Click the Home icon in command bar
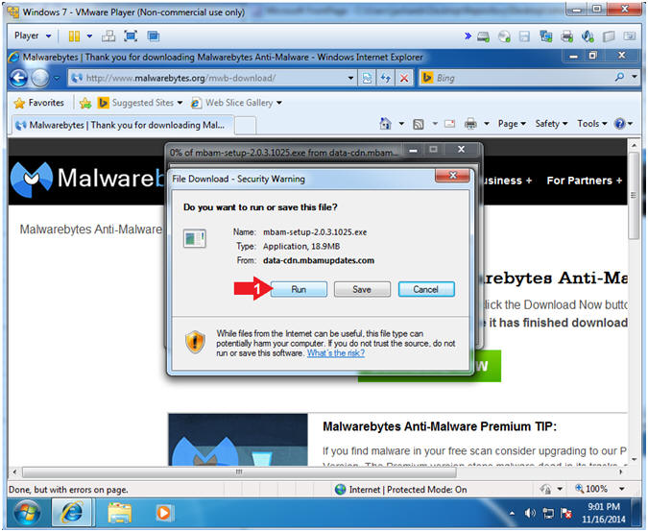This screenshot has width=648, height=532. 385,124
